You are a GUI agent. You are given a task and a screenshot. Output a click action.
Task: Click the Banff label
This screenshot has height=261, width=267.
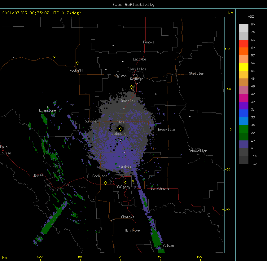38,176
